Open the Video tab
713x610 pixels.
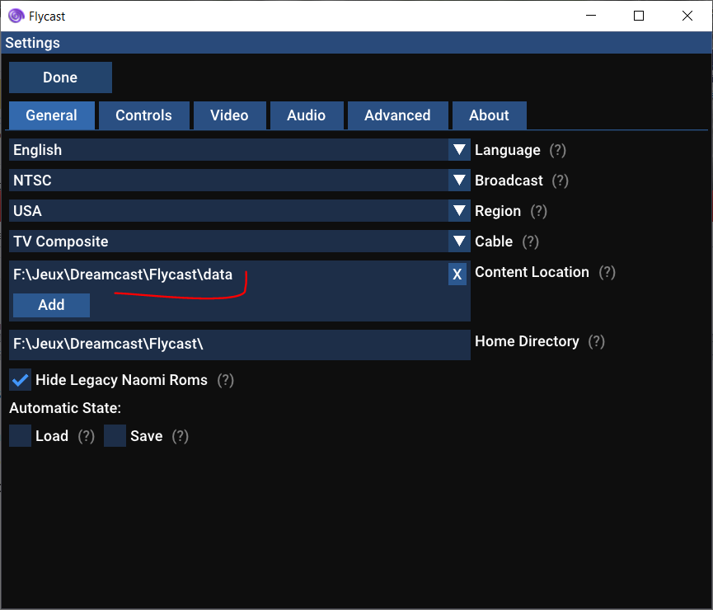pos(229,115)
